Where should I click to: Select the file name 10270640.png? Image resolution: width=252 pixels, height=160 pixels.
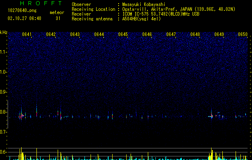pyautogui.click(x=22, y=10)
